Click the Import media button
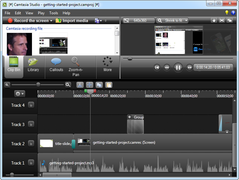 click(x=72, y=21)
